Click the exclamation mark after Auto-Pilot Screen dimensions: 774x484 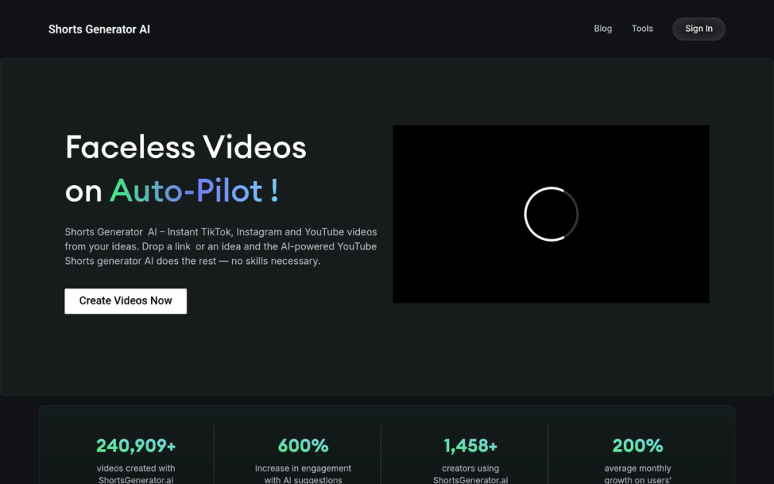coord(275,191)
